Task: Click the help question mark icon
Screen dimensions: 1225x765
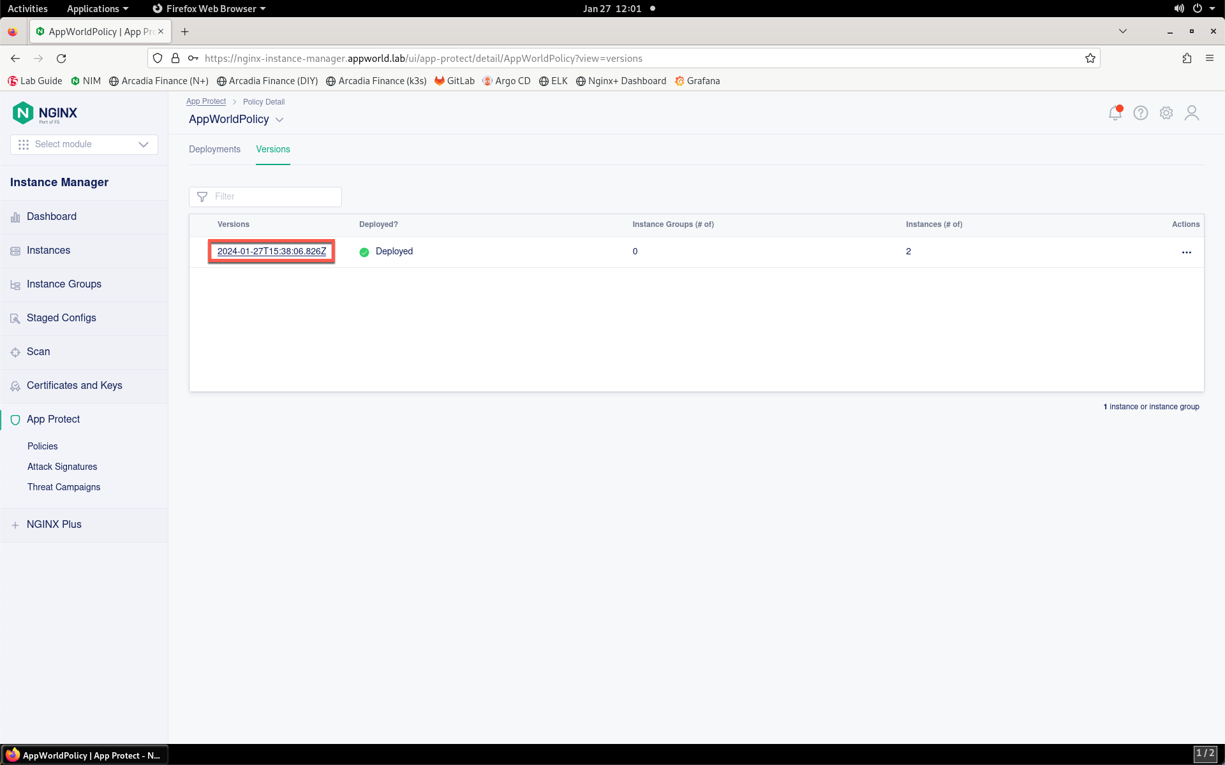Action: click(x=1141, y=113)
